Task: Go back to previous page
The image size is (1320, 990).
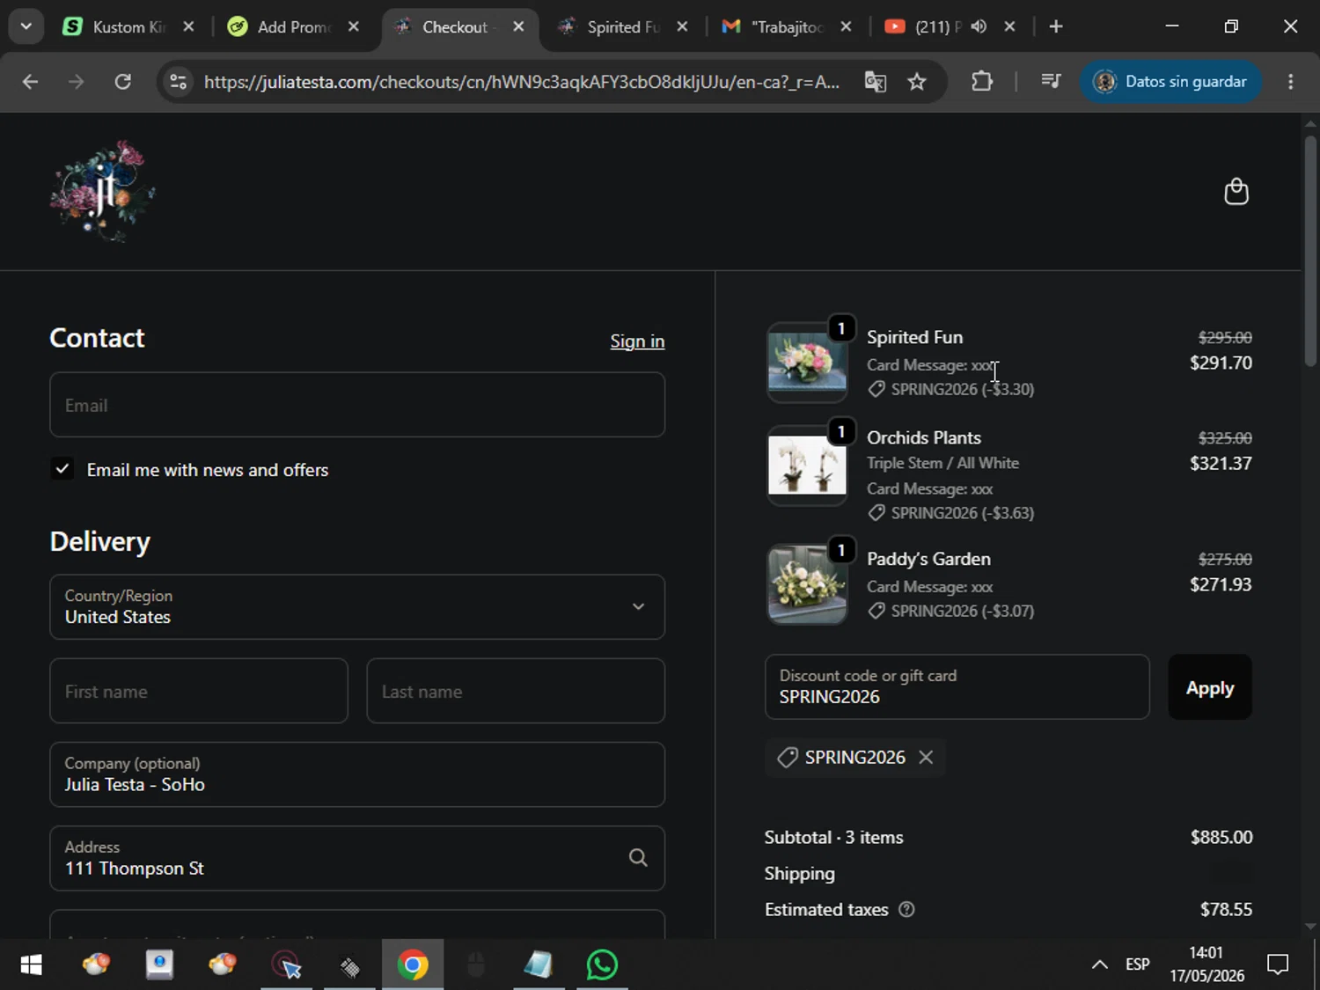Action: click(30, 82)
